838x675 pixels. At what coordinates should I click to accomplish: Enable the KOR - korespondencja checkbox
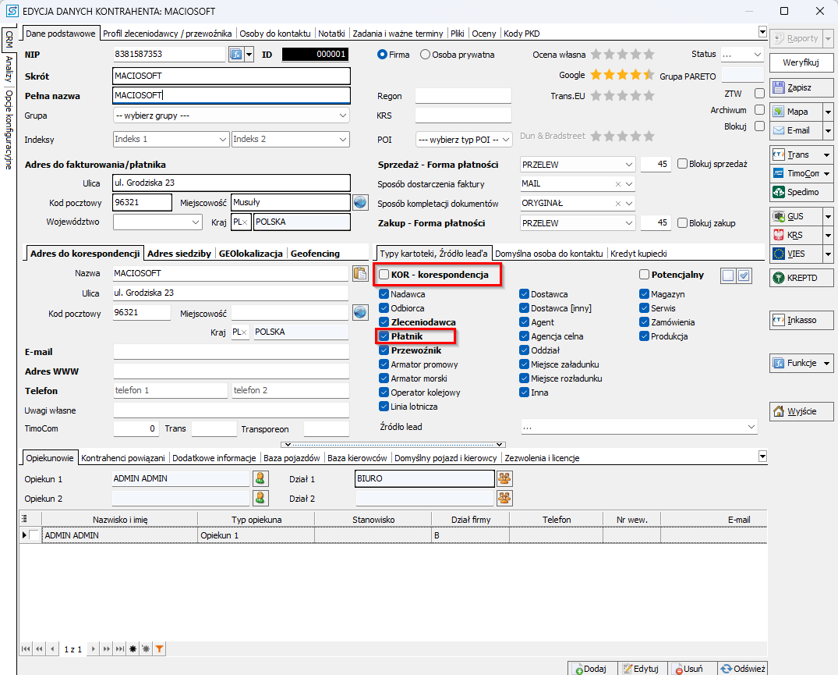[384, 275]
